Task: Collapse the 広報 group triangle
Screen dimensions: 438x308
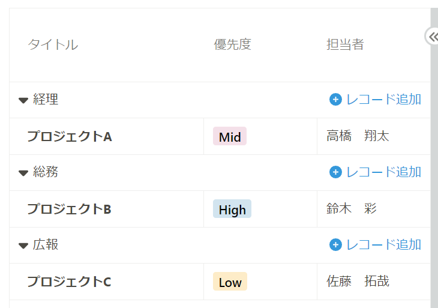Action: [x=23, y=246]
